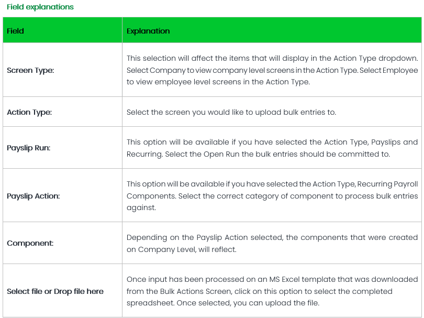Click the file upload explanation paragraph
The height and width of the screenshot is (318, 424).
click(272, 291)
